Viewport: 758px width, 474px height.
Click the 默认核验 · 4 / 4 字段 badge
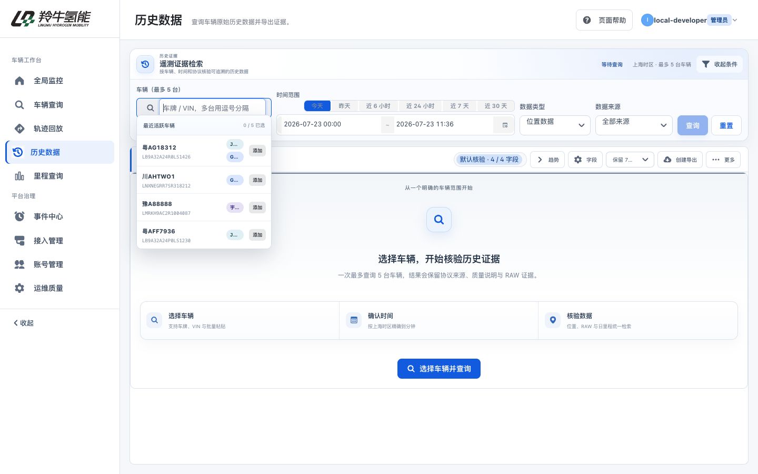click(490, 160)
